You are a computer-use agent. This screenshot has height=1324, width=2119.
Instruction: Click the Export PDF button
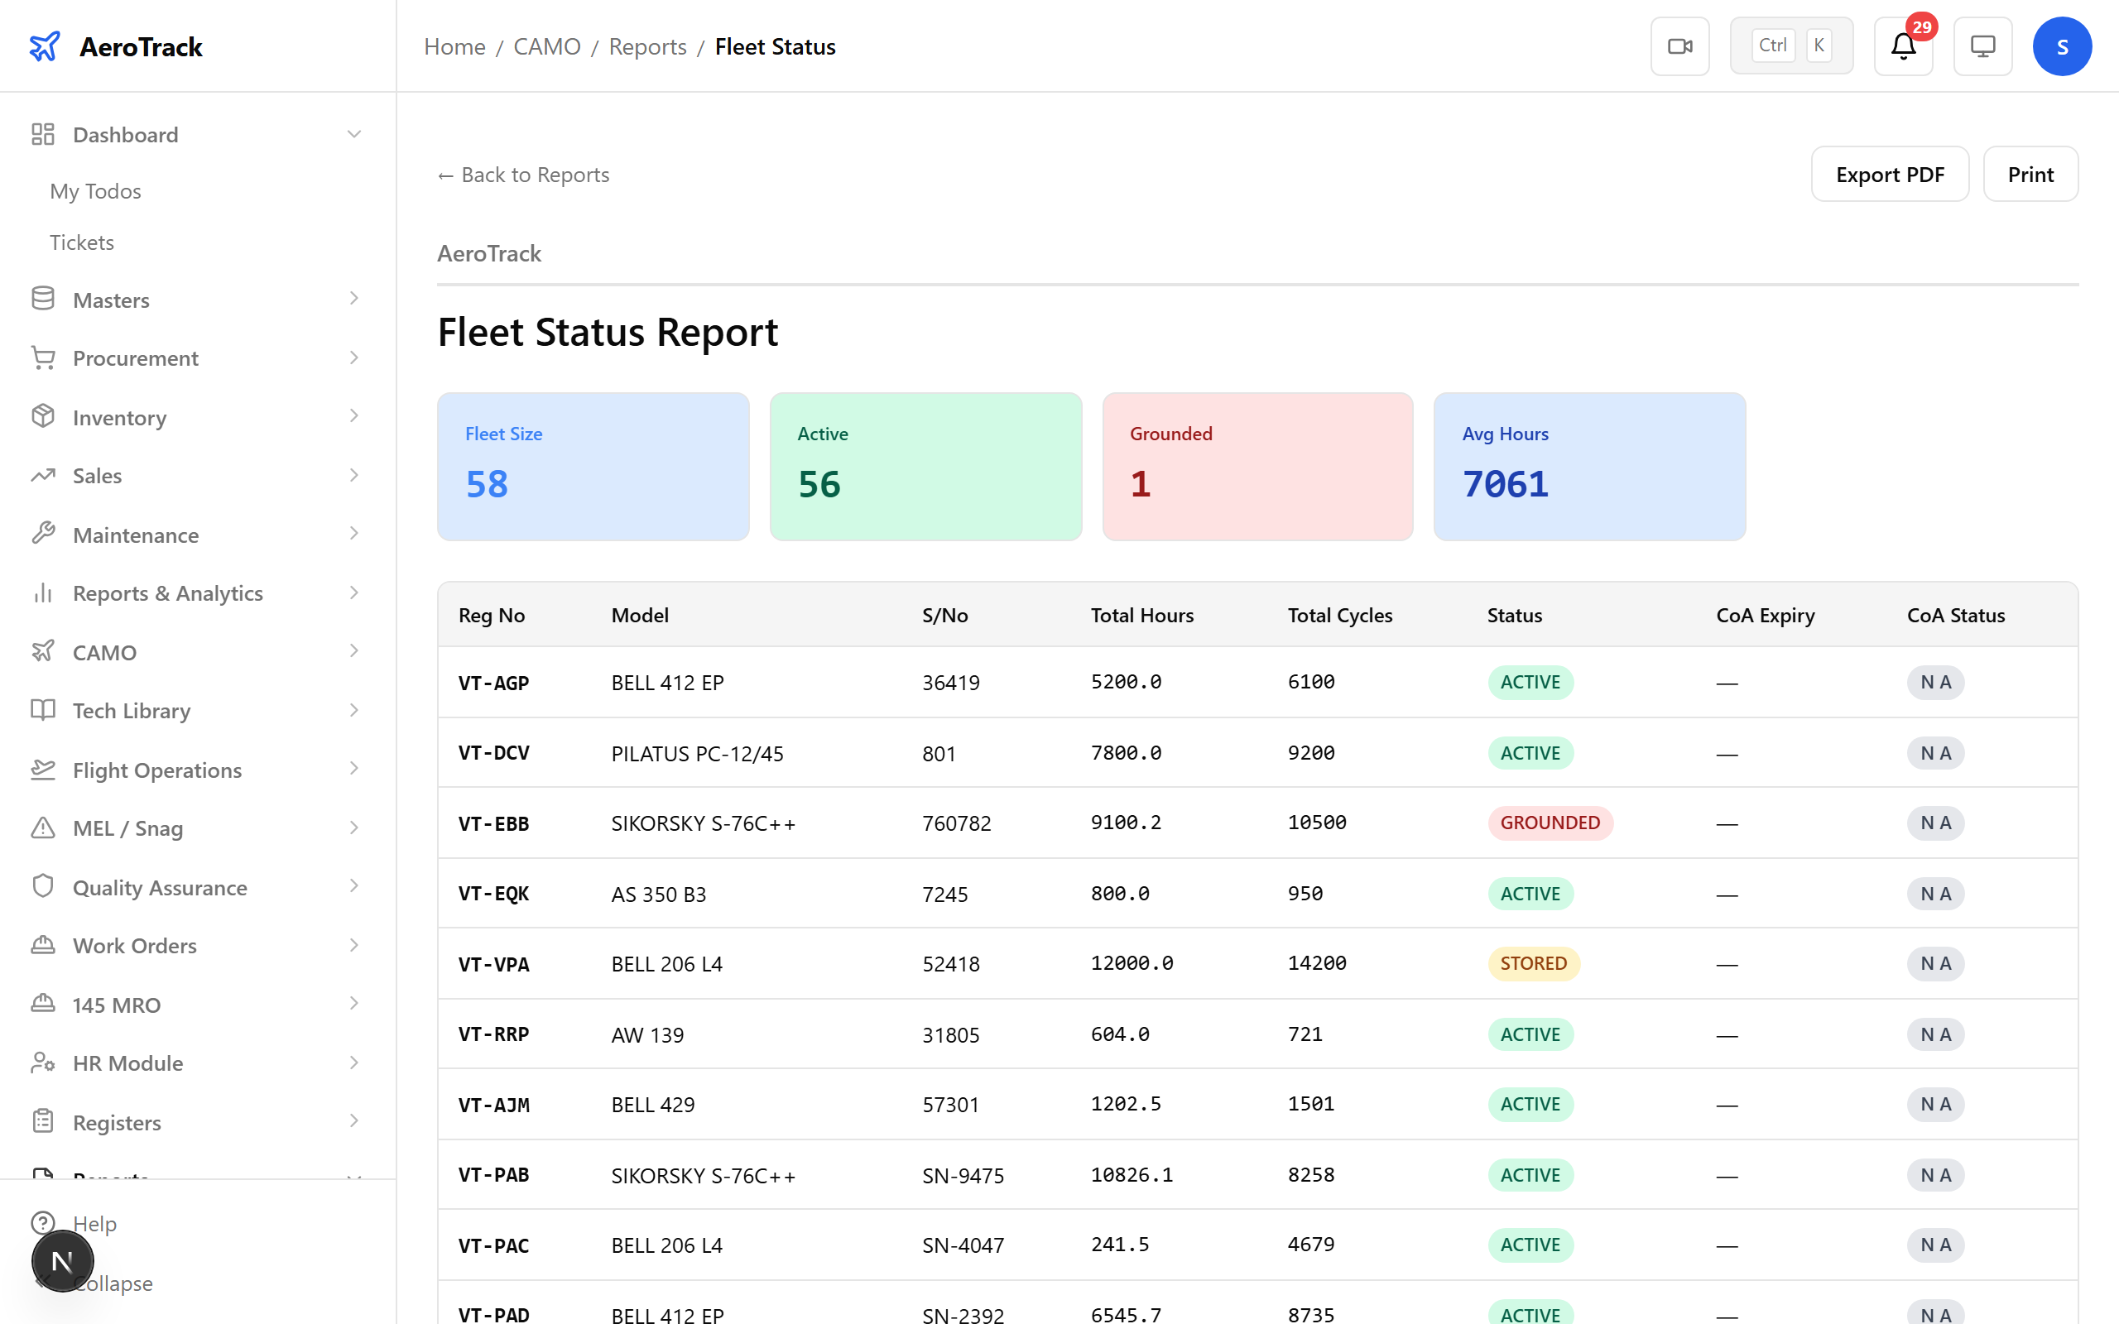click(x=1890, y=174)
